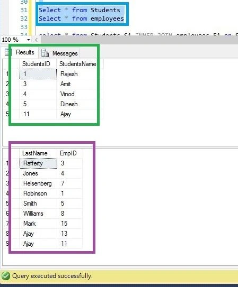238x287 pixels.
Task: Select the EmpID cell containing 7
Action: (70, 183)
